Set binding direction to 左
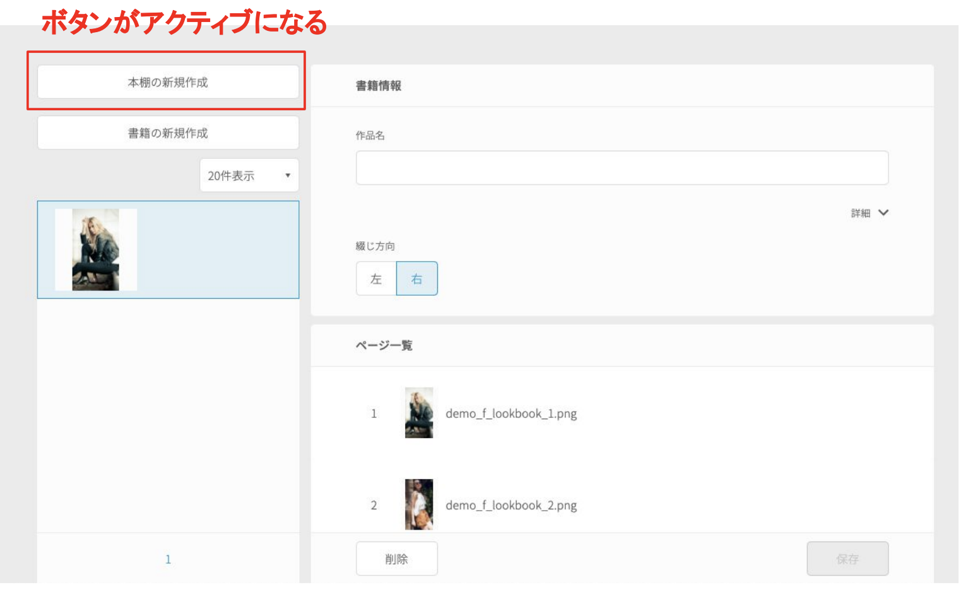The image size is (968, 592). click(x=376, y=279)
